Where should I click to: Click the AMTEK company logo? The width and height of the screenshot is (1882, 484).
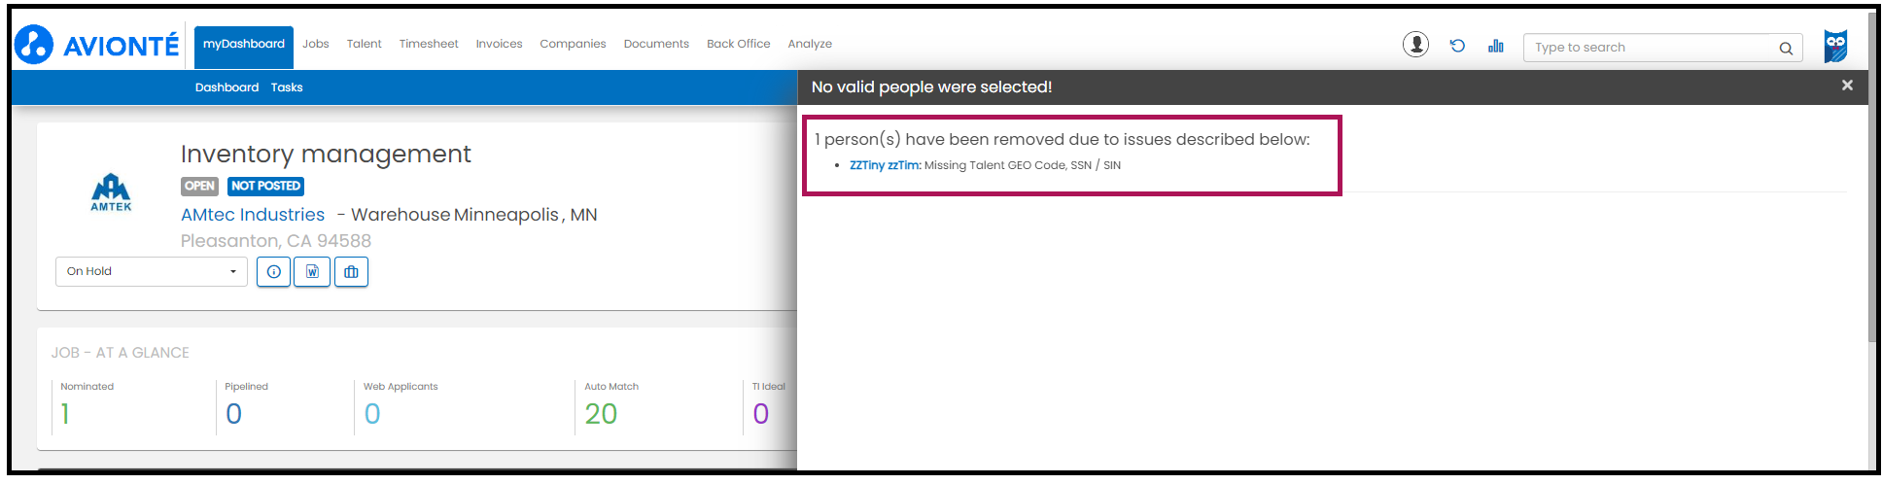point(111,191)
